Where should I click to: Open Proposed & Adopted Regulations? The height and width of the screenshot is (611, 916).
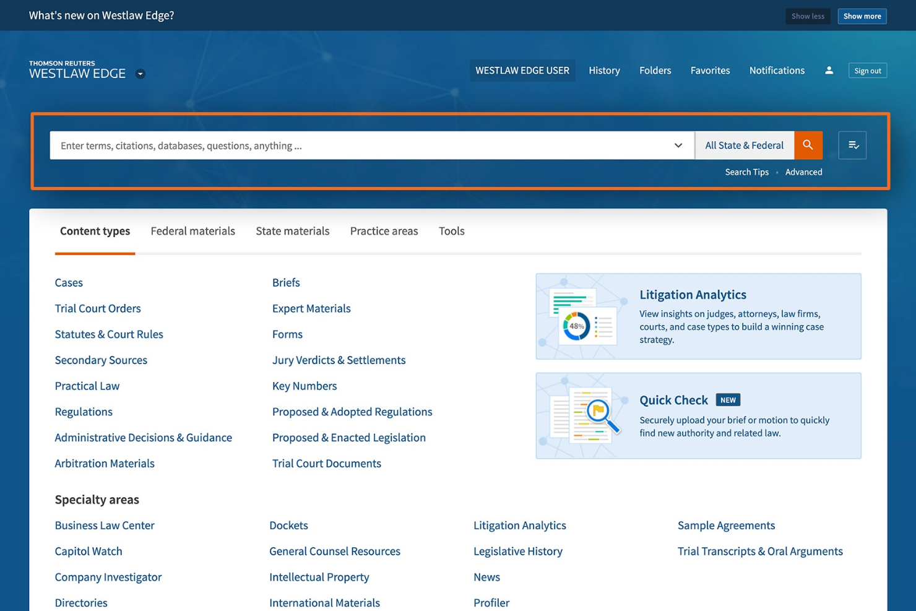tap(352, 412)
